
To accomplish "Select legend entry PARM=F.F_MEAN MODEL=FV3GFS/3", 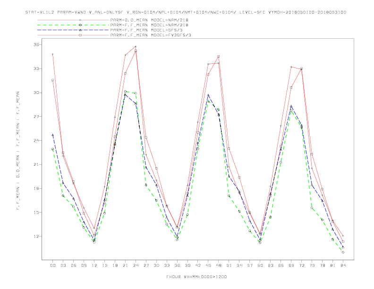I will (151, 35).
